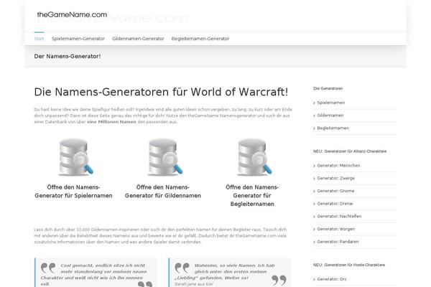Click database icon above Gildennamen generator
Screen dimensions: 431x287
tap(165, 157)
